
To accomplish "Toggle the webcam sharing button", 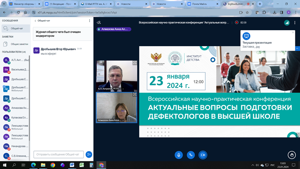I will coord(203,155).
